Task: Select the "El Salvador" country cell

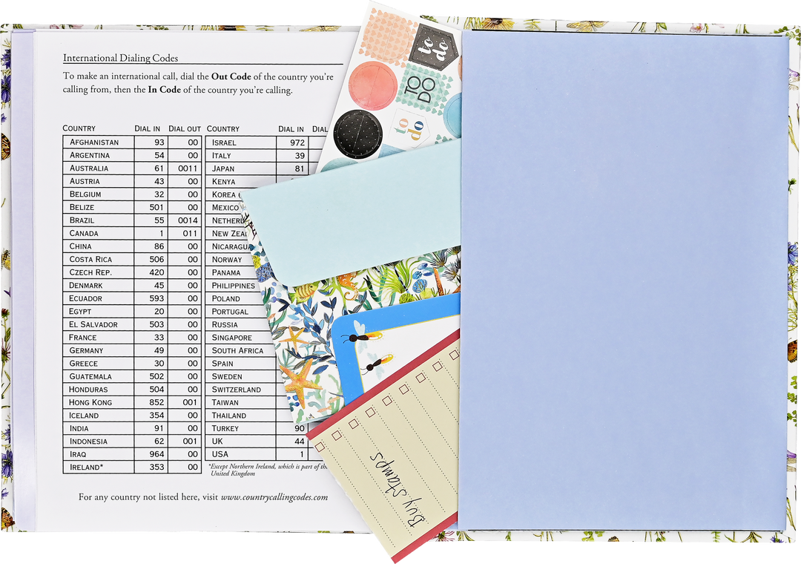Action: [x=99, y=324]
